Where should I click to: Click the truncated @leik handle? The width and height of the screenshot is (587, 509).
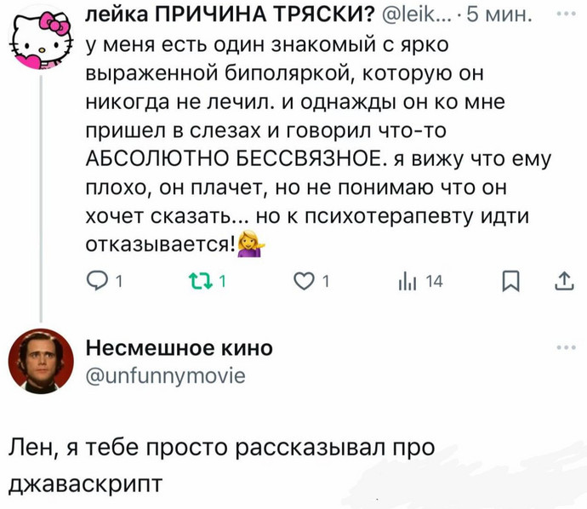416,14
